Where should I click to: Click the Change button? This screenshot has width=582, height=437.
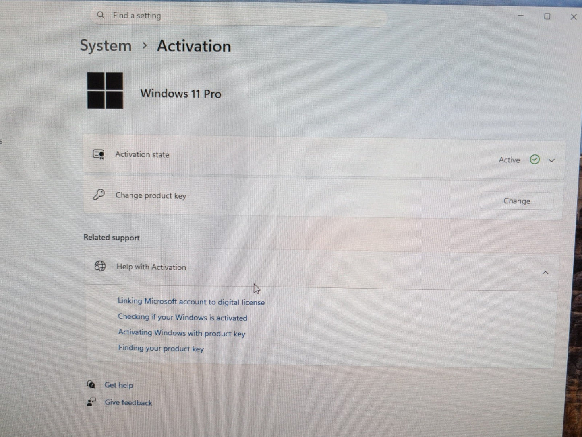(517, 201)
